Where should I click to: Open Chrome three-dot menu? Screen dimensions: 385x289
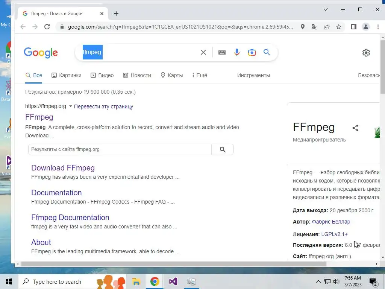(378, 27)
